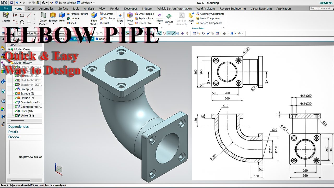Toggle the Sketch (2) feature checkbox
The width and height of the screenshot is (334, 188).
click(16, 76)
